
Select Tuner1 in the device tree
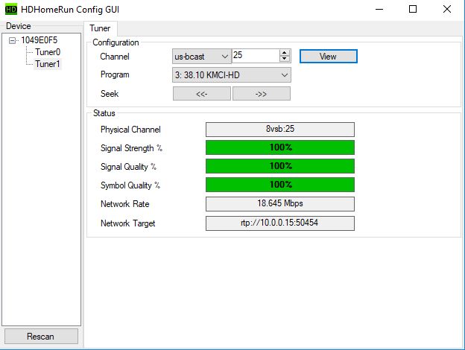(48, 64)
